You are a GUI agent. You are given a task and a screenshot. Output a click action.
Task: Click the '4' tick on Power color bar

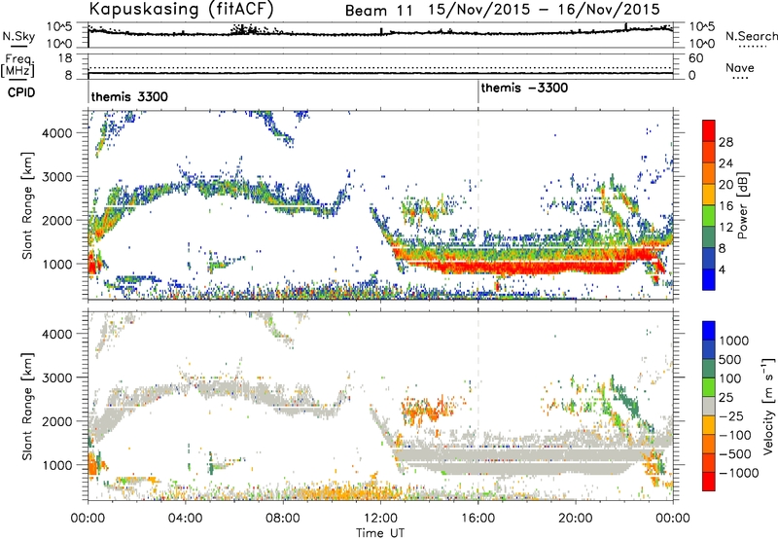click(722, 270)
